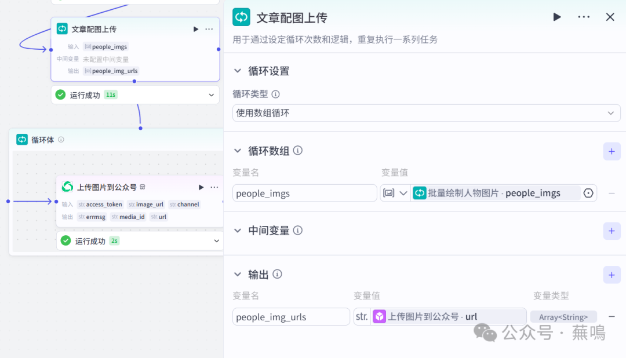Run the 文章配图上传 node from panel header
The width and height of the screenshot is (626, 358).
click(x=557, y=17)
